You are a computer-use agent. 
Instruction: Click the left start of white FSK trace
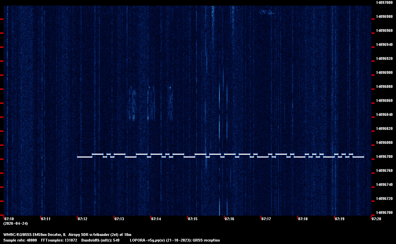tap(78, 157)
